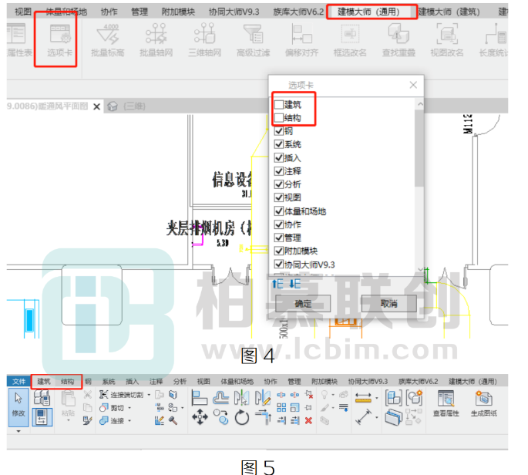Screen dimensions: 528x475
Task: Click the 选项卡 dialog list scrollbar thumb
Action: 419,147
